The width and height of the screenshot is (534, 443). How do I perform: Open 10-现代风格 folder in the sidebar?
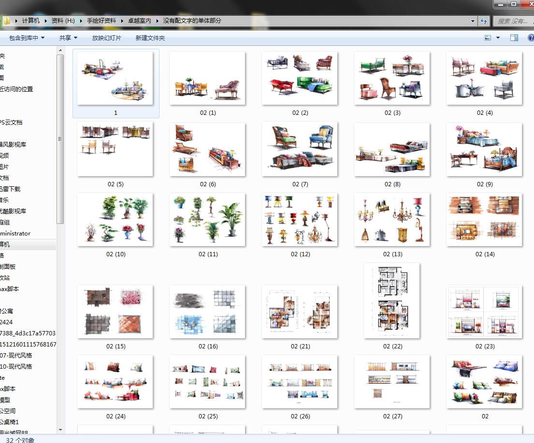point(16,366)
